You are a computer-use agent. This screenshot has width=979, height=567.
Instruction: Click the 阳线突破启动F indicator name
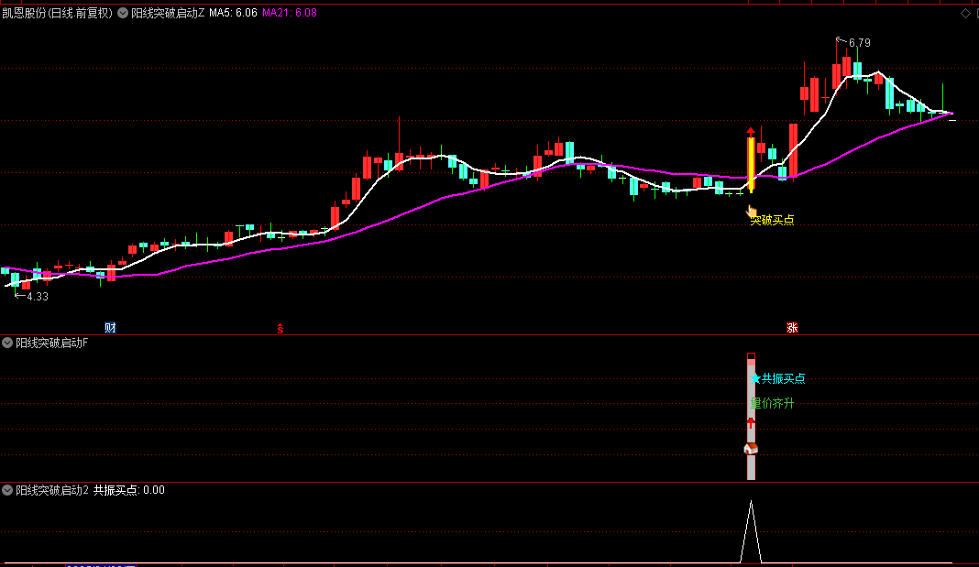pyautogui.click(x=52, y=343)
